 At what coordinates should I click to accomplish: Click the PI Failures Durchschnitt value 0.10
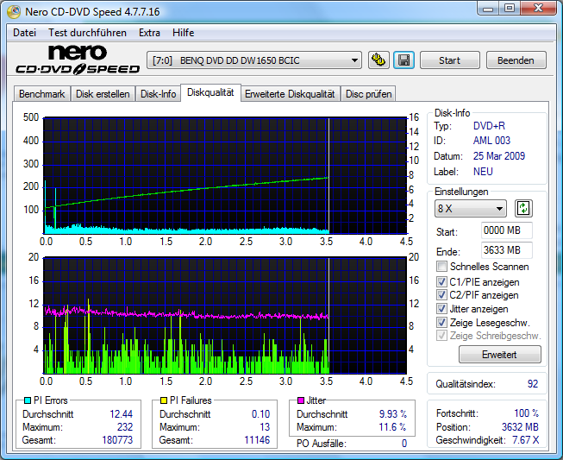tap(260, 414)
